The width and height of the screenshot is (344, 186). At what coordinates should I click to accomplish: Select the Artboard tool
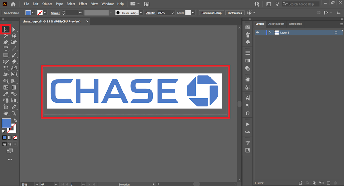point(6,107)
